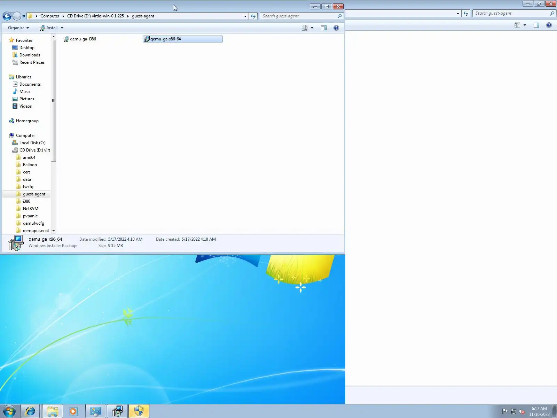
Task: Click the Install toolbar button
Action: (49, 28)
